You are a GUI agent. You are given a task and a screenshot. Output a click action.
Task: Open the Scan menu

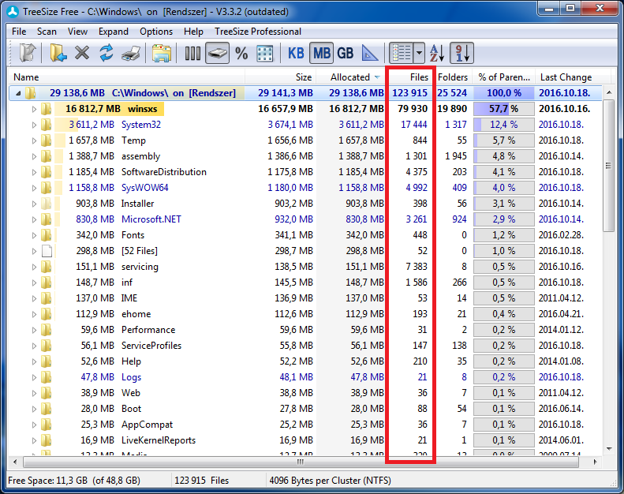point(47,32)
